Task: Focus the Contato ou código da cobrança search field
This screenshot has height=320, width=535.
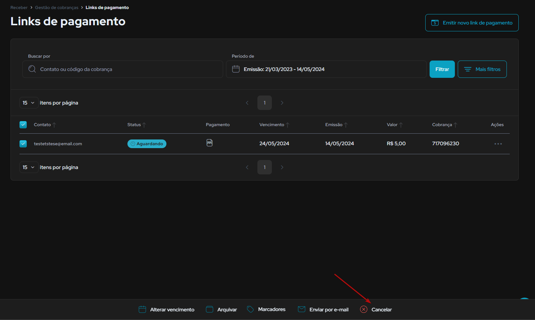Action: (123, 69)
